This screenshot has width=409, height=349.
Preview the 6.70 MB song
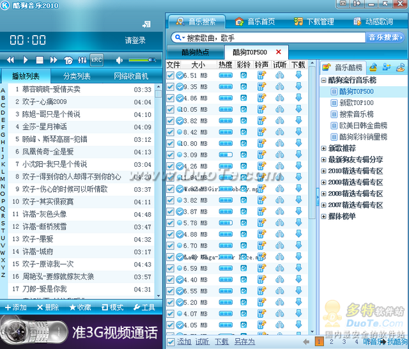coord(280,245)
